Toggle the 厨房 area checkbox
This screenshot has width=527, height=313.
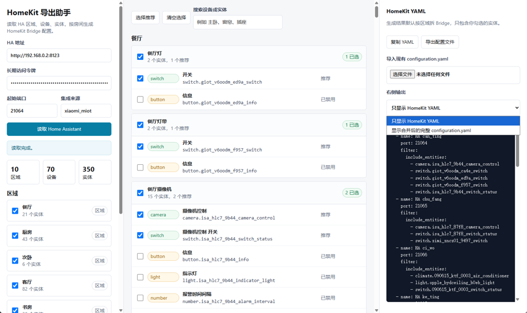(15, 235)
